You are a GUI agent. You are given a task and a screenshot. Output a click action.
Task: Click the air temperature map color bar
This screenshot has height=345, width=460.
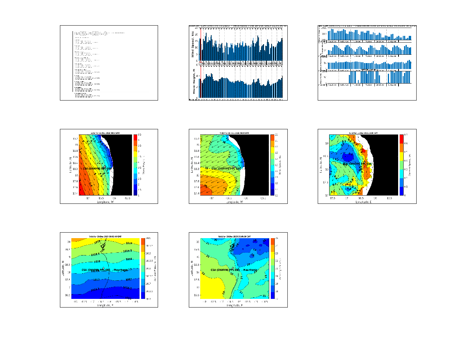click(x=272, y=268)
